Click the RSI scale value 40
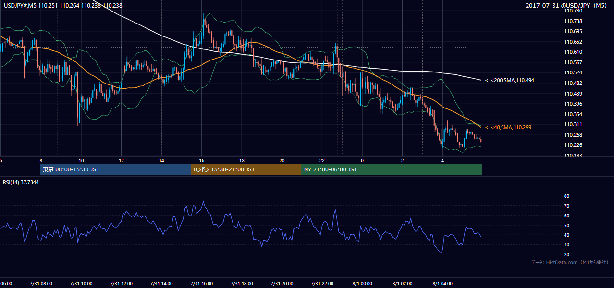 point(566,235)
